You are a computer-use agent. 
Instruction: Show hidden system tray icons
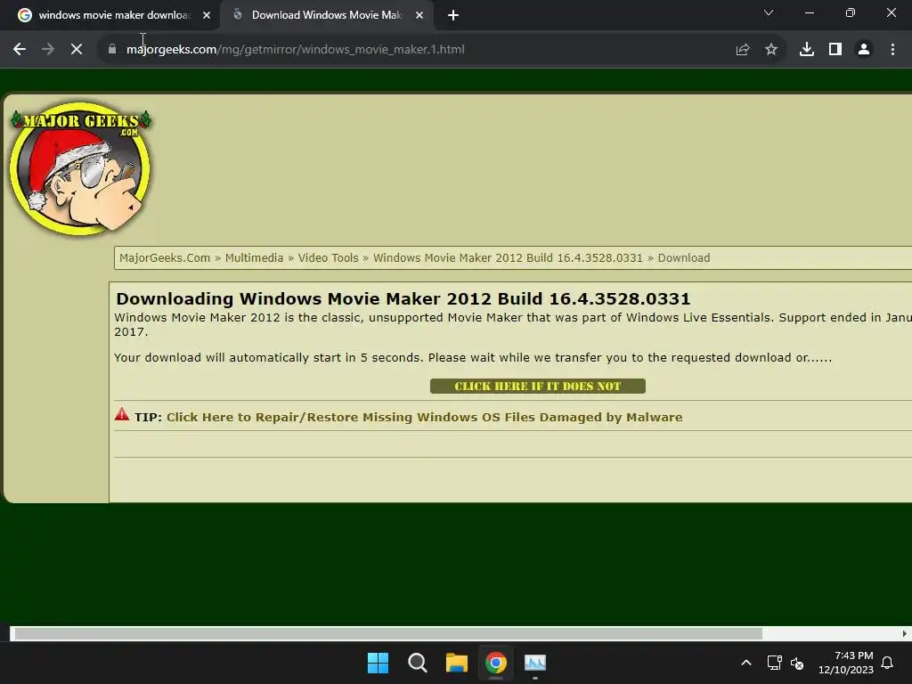pos(746,663)
